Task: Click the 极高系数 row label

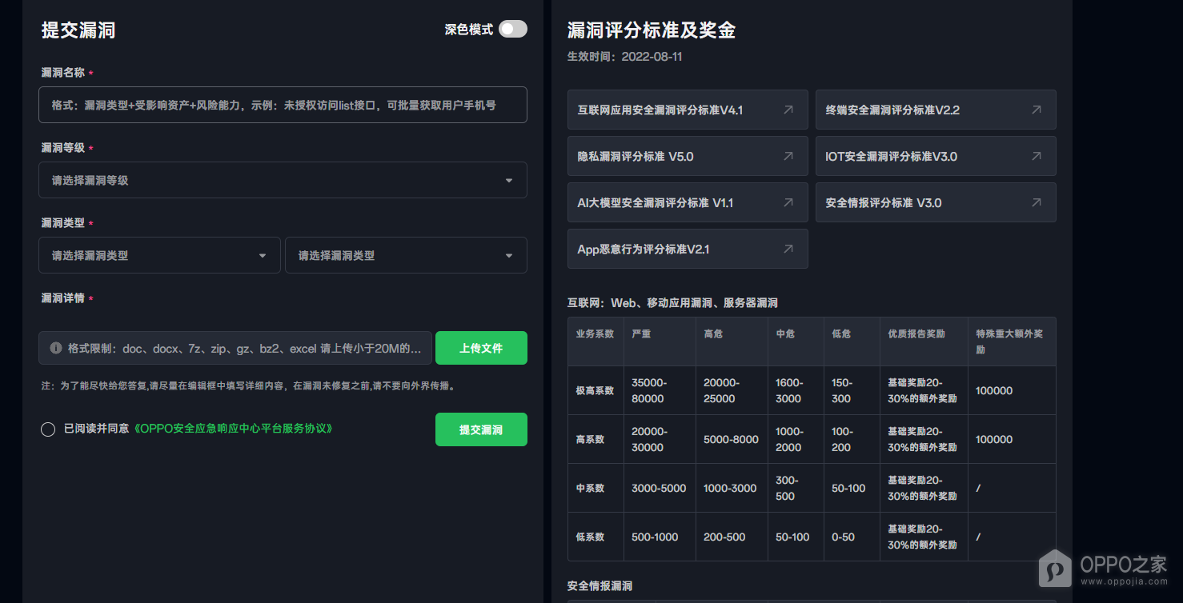Action: point(596,391)
